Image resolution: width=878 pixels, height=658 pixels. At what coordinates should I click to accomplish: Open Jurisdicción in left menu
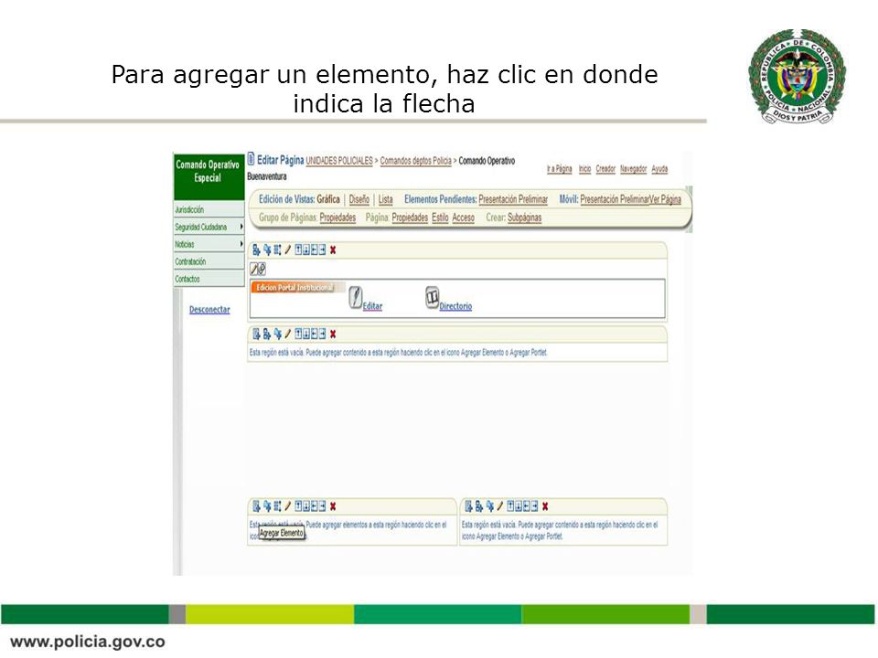[x=189, y=210]
